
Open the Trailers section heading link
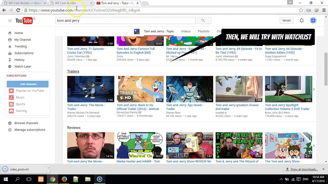click(x=73, y=71)
